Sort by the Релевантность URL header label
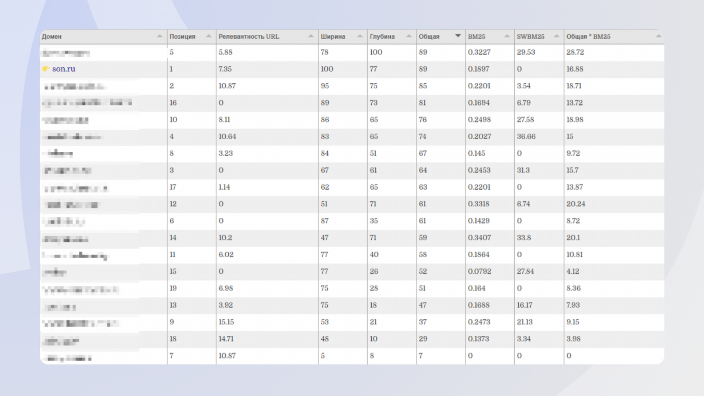 [249, 37]
